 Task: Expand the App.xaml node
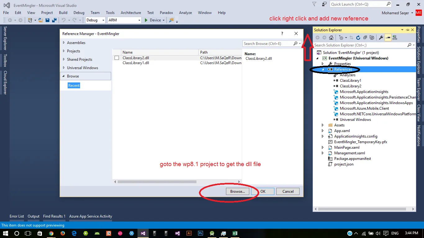[x=323, y=131]
